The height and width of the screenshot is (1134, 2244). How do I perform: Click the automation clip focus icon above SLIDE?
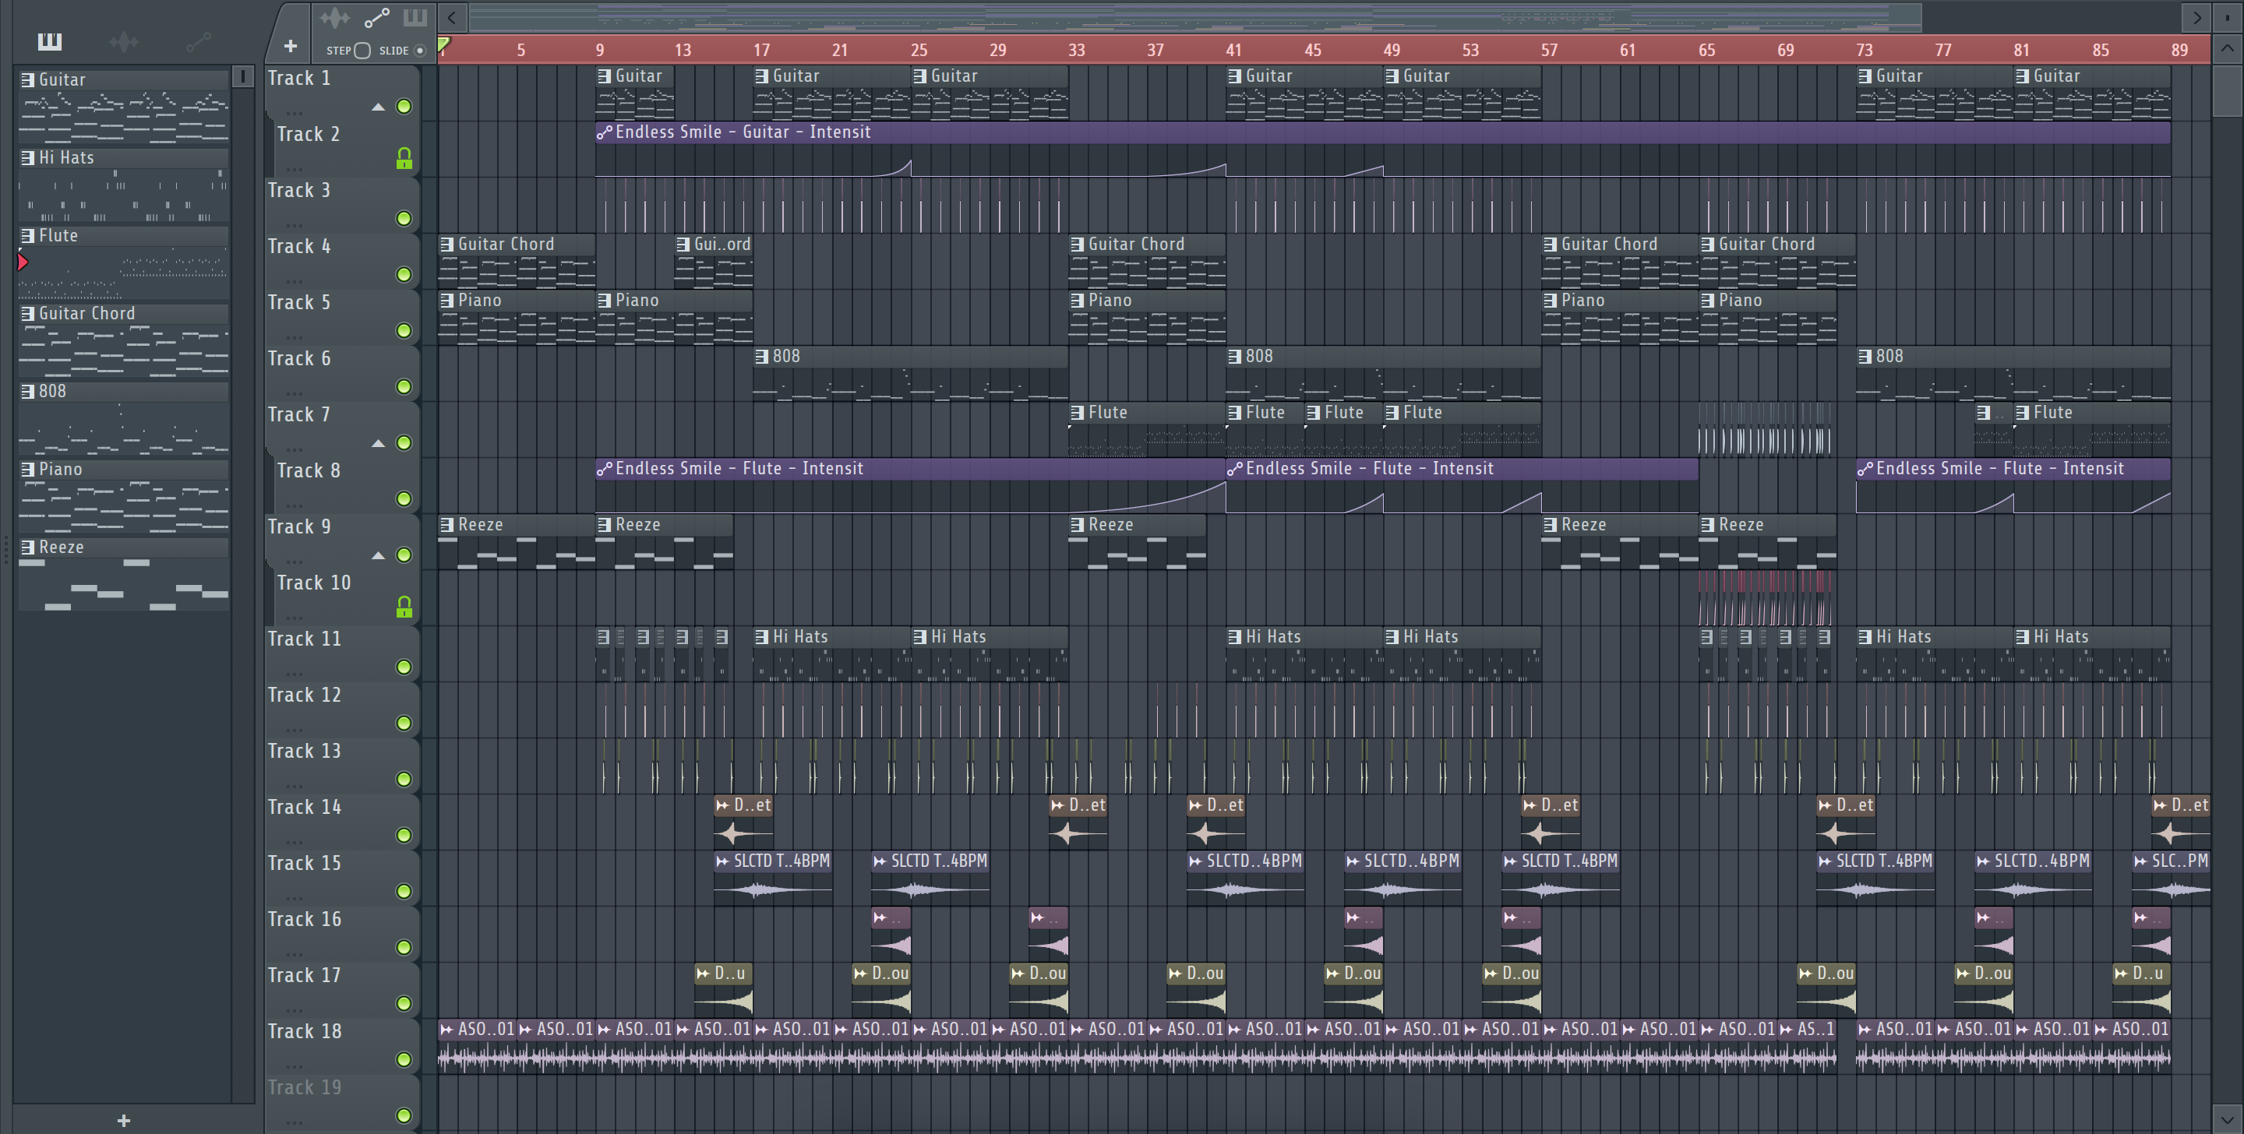coord(377,17)
